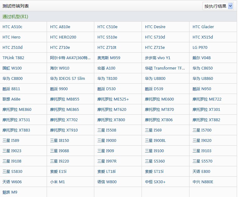
Task: Click the HTC HERO200 device
Action: (x=63, y=37)
